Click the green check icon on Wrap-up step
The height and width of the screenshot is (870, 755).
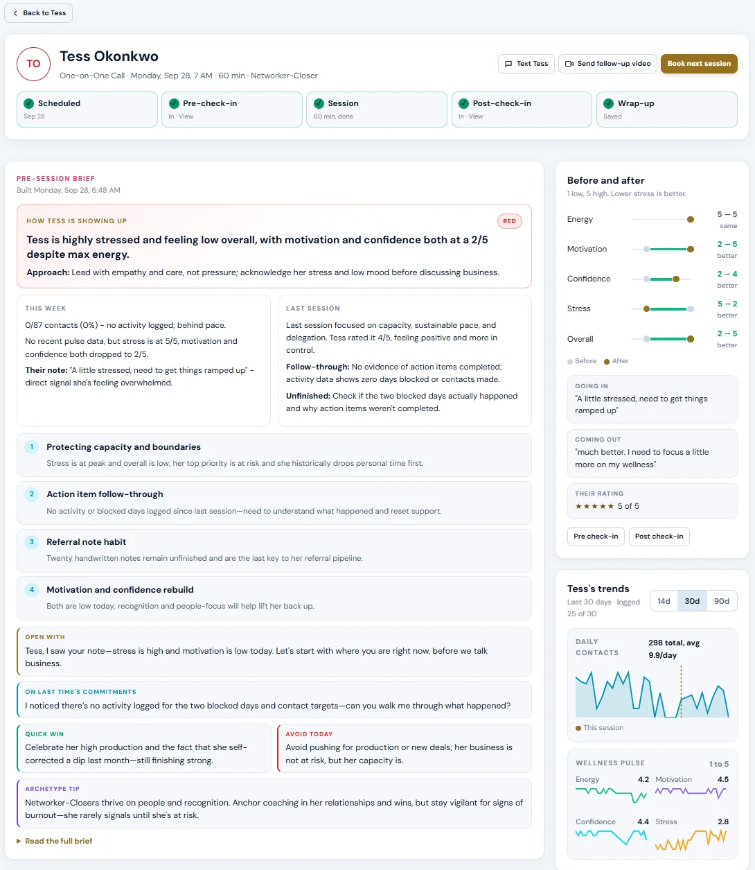(x=608, y=103)
